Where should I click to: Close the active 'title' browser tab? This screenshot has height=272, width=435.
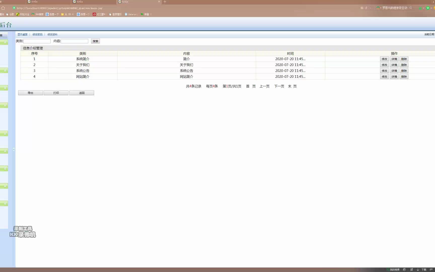pyautogui.click(x=159, y=2)
